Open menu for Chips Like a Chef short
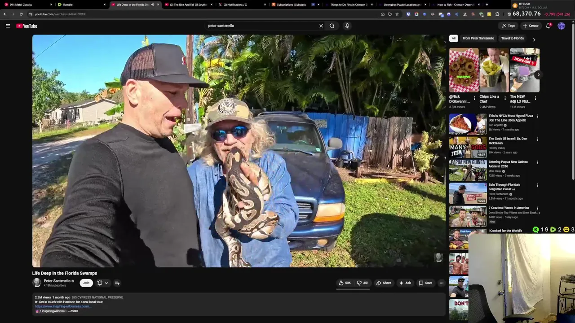The height and width of the screenshot is (323, 575). (x=505, y=97)
